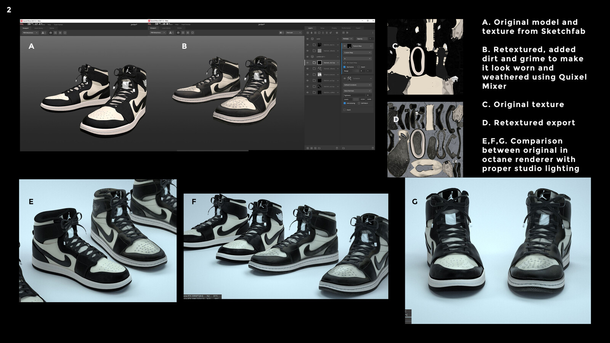Open the Multiply blend mode dropdown
The width and height of the screenshot is (610, 343).
(348, 39)
